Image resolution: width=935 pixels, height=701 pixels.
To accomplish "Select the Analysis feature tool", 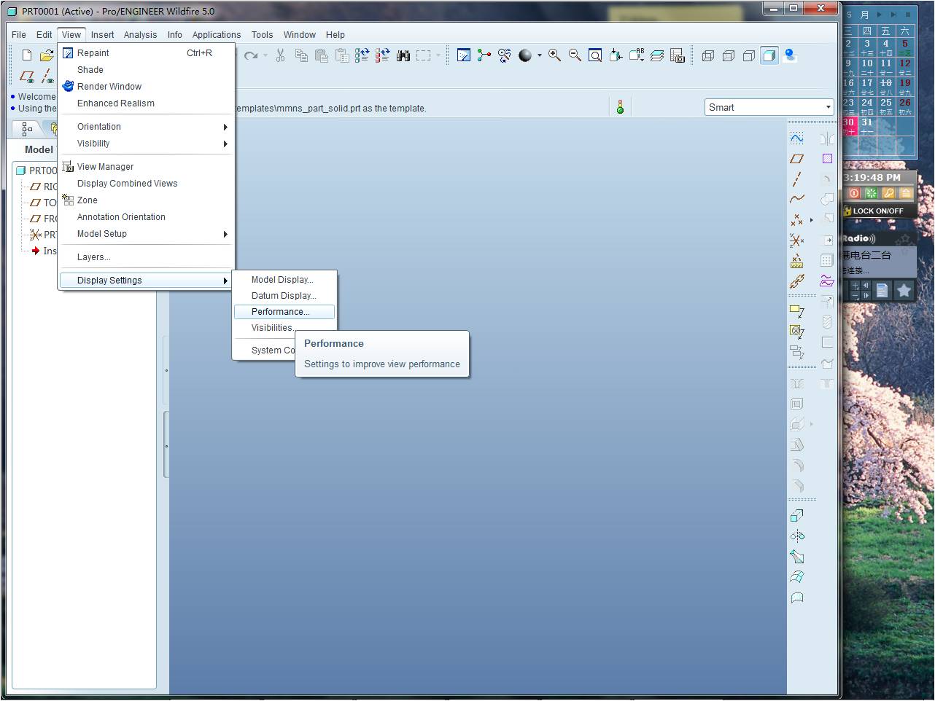I will pos(796,260).
